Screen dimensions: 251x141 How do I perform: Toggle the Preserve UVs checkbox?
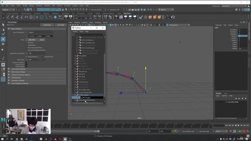pos(26,64)
